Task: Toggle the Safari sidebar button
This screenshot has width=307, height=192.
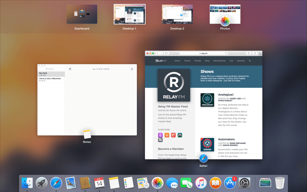Action: click(166, 53)
